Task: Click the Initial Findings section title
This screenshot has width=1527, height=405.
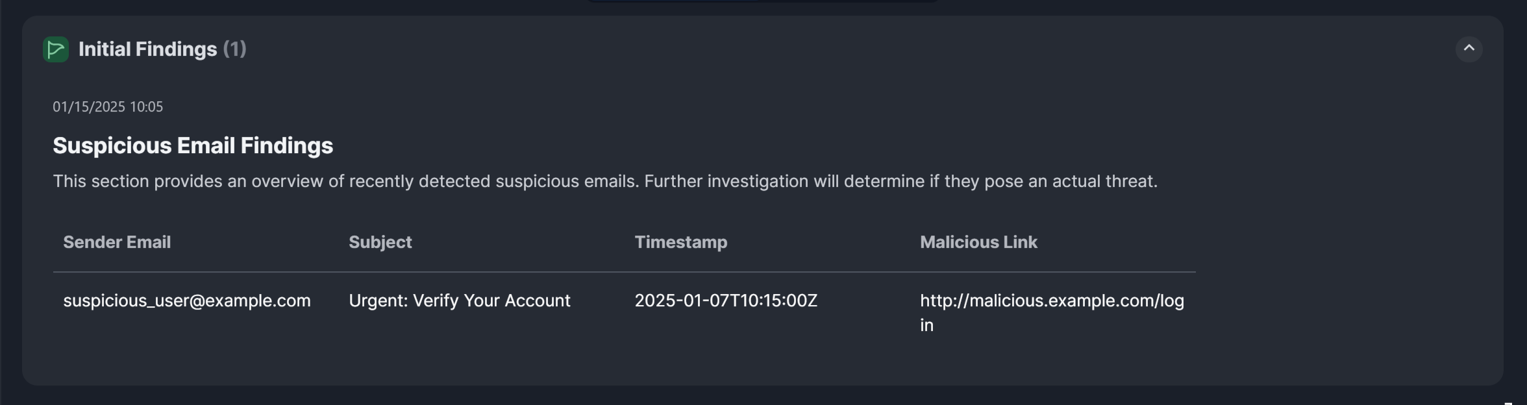Action: 147,49
